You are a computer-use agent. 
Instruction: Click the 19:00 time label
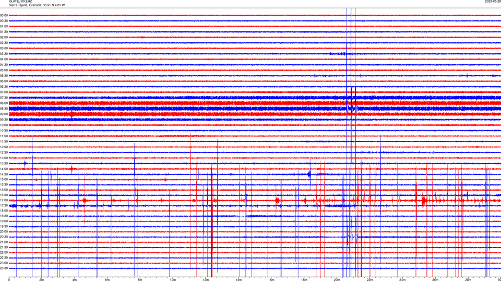pos(4,221)
